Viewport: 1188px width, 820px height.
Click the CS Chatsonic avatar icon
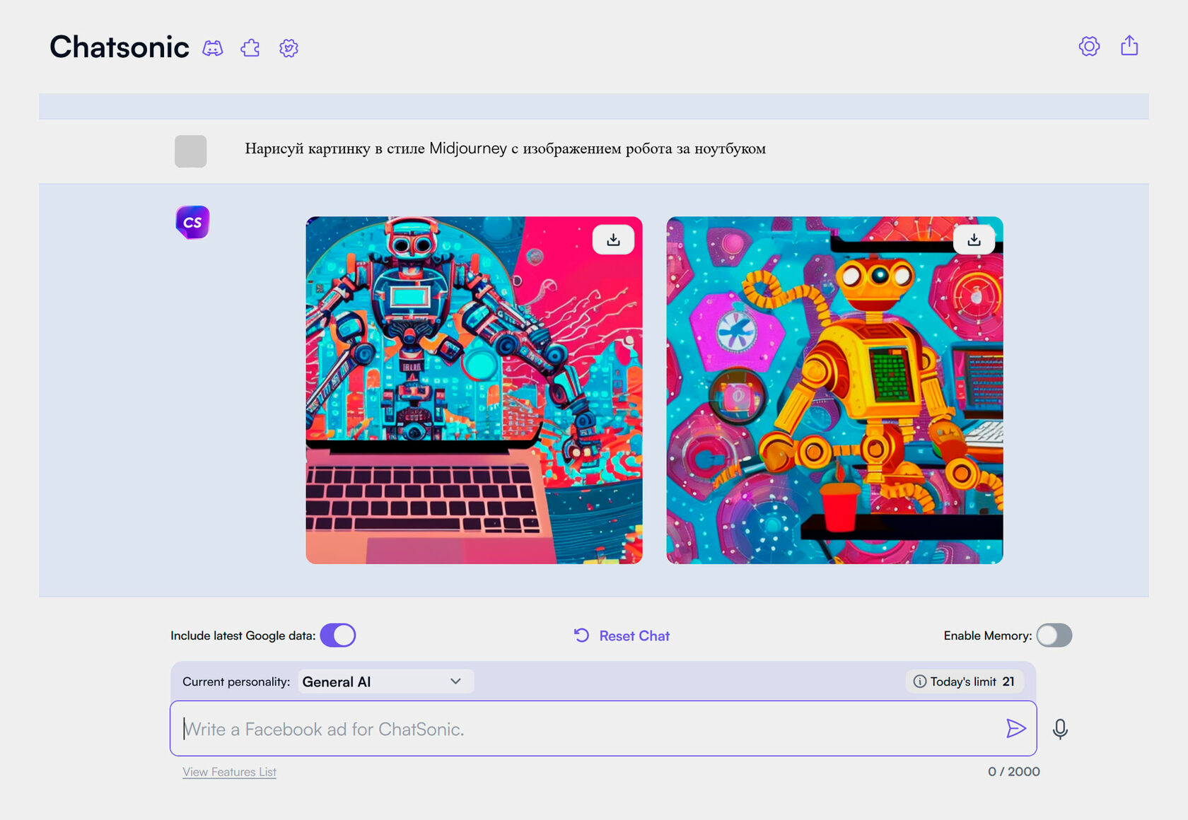click(192, 222)
